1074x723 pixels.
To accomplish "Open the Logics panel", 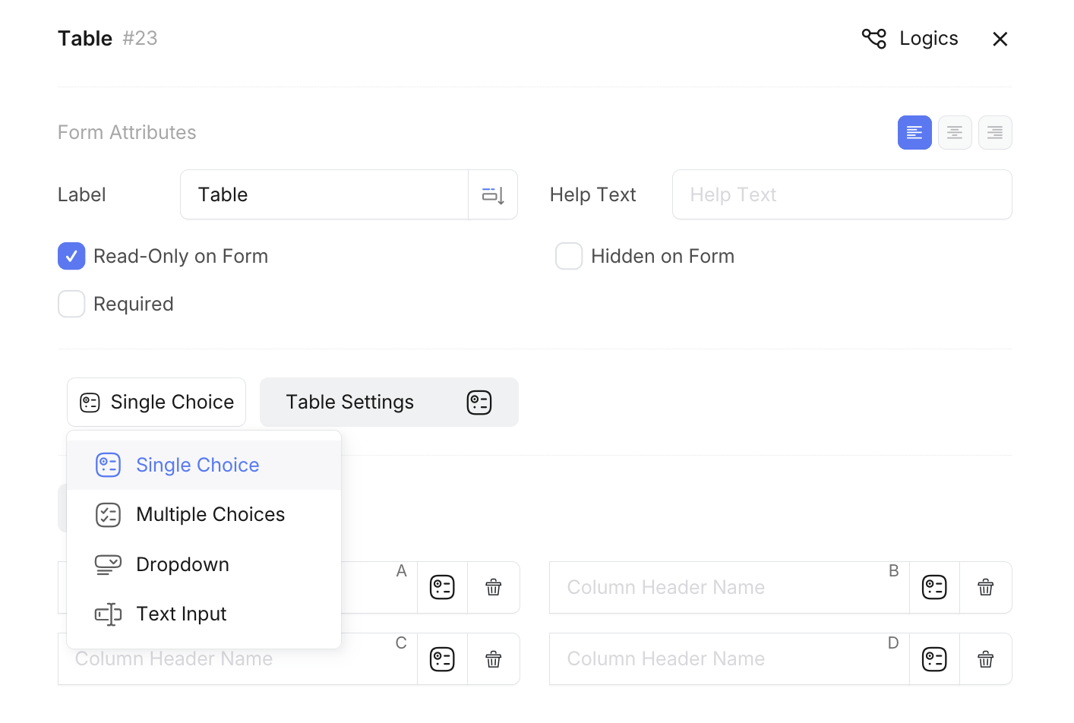I will [x=910, y=39].
